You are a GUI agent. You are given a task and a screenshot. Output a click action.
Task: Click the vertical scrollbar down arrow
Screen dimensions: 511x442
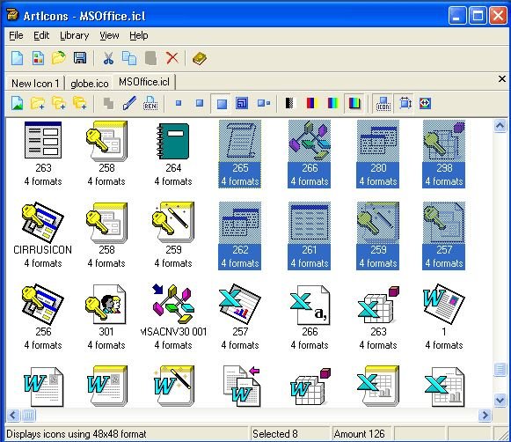point(500,400)
